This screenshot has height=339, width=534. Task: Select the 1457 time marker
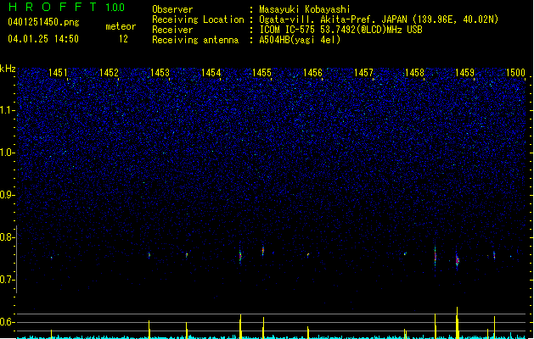(363, 74)
